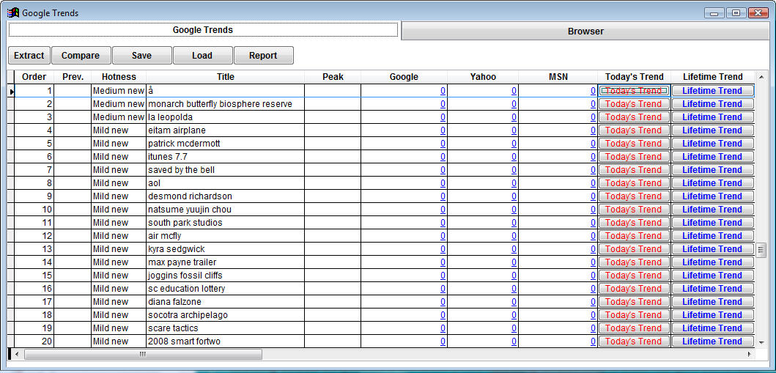776x373 pixels.
Task: Click MSN count link for kyra sedgwick
Action: pyautogui.click(x=593, y=249)
